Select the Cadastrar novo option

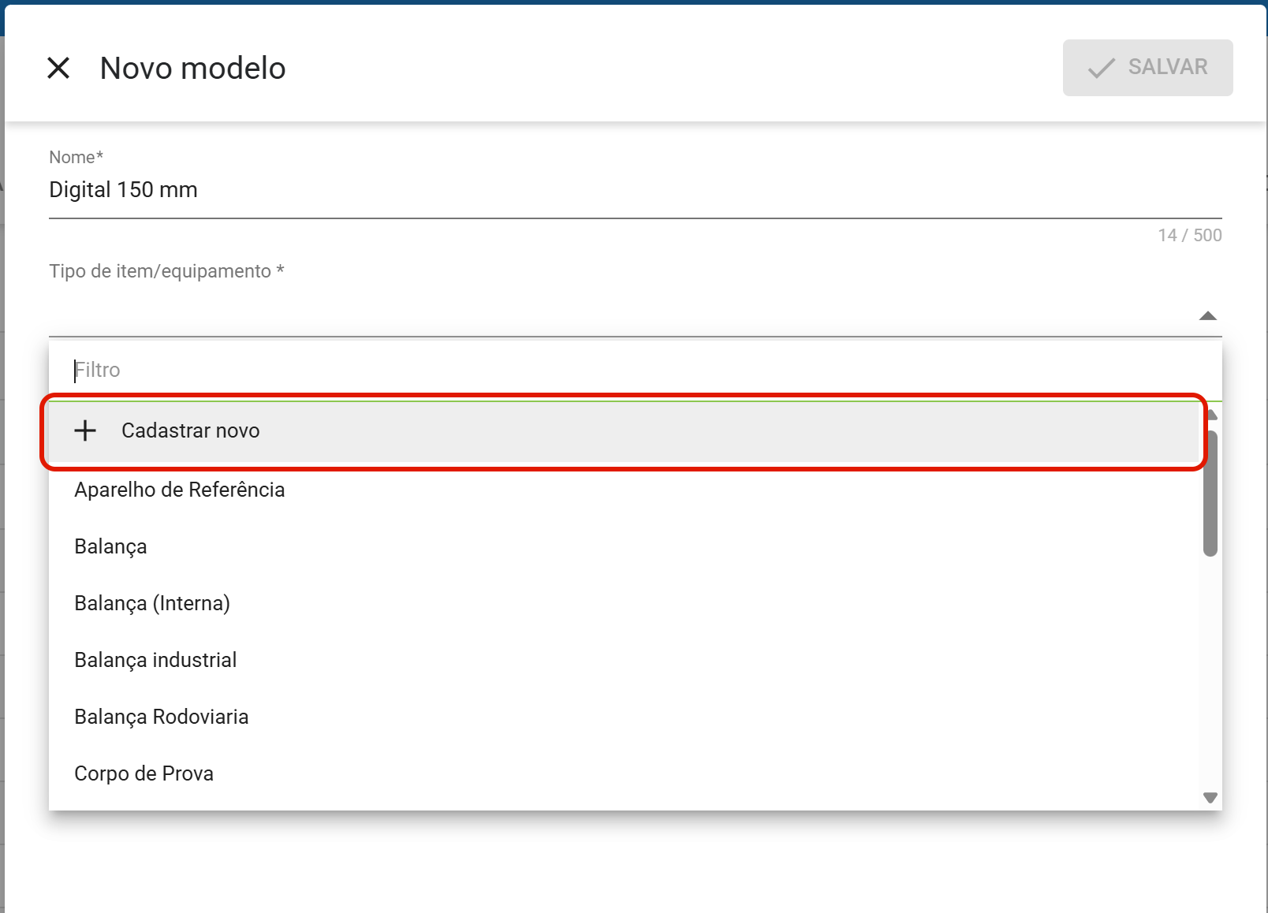point(623,431)
